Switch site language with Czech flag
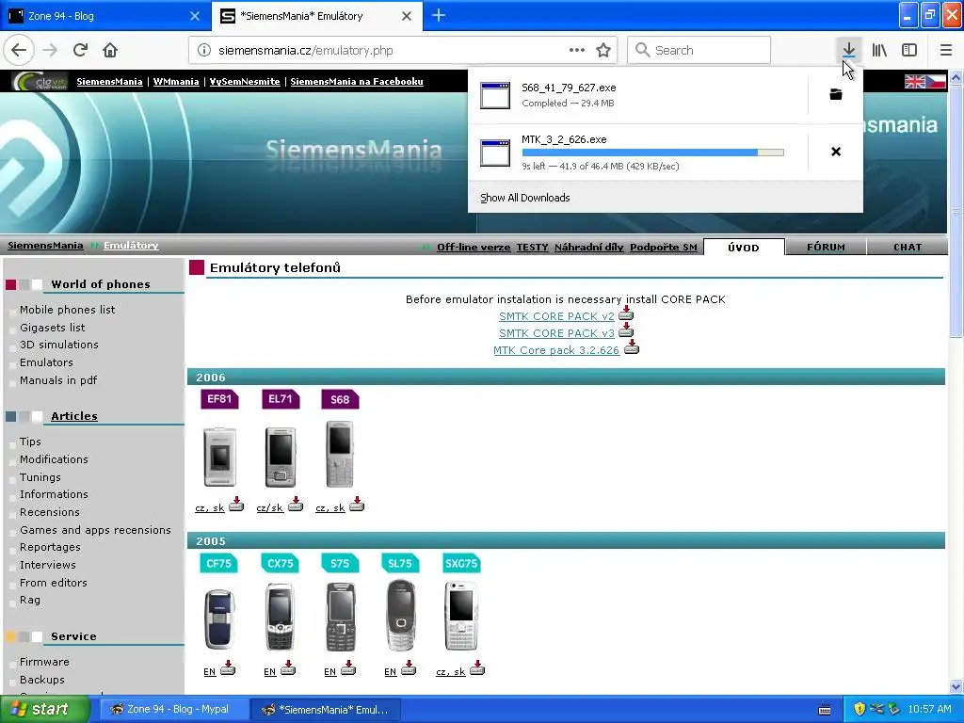 coord(936,81)
